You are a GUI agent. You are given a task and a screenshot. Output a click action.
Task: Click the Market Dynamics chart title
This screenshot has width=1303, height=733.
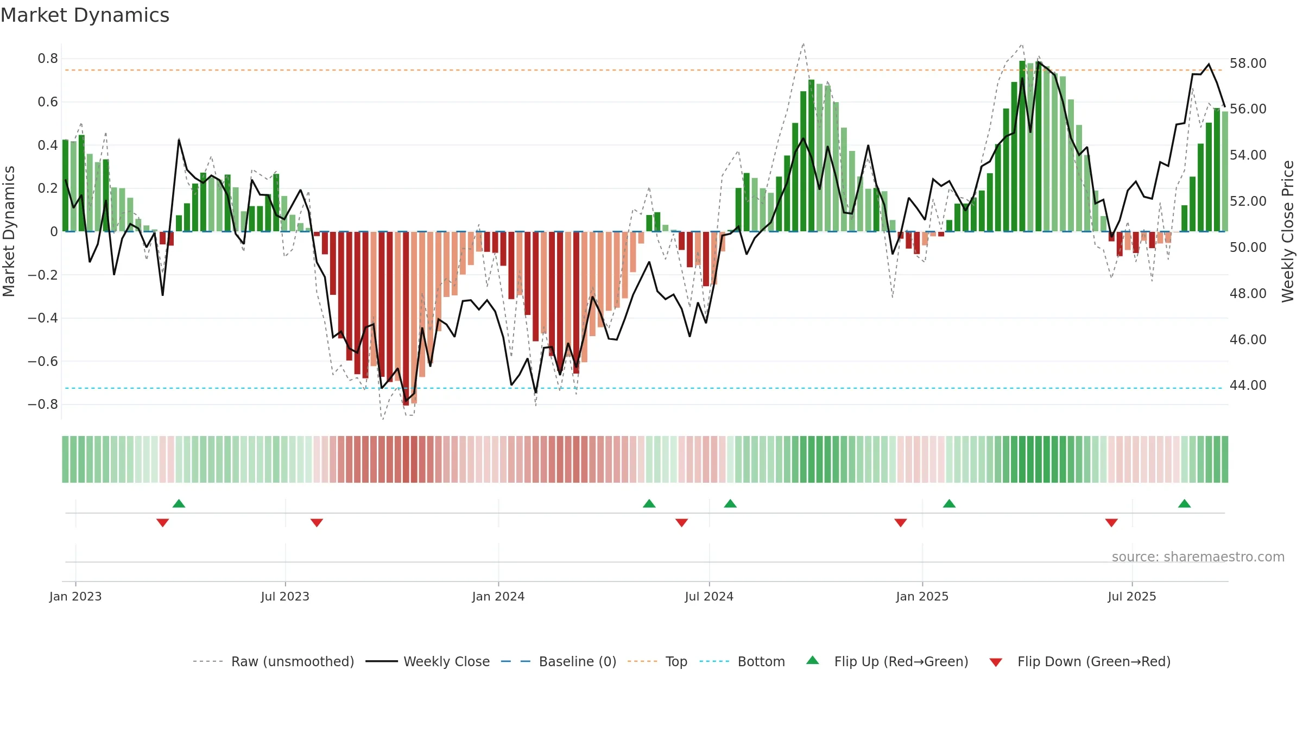tap(85, 15)
